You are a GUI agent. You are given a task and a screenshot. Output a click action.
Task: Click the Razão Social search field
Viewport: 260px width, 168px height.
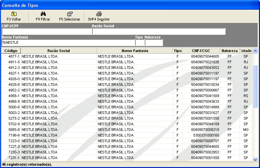(x=159, y=31)
